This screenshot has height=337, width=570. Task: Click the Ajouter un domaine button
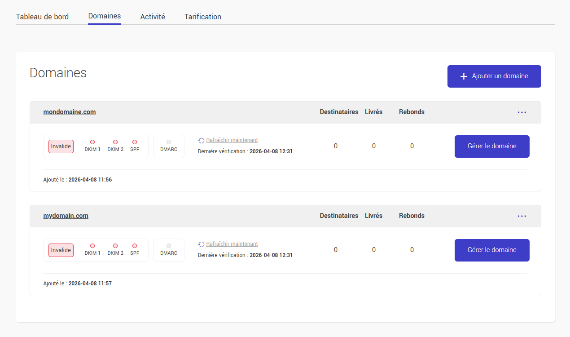click(494, 76)
